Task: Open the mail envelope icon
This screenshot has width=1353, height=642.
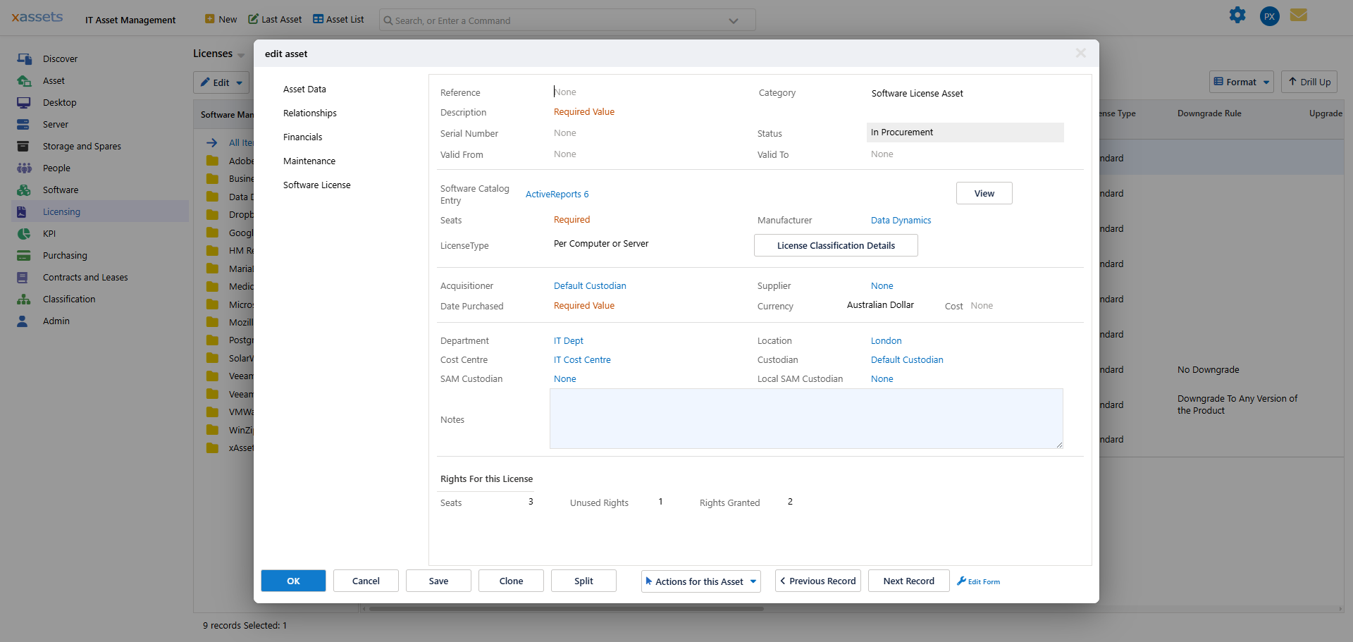Action: (x=1299, y=16)
